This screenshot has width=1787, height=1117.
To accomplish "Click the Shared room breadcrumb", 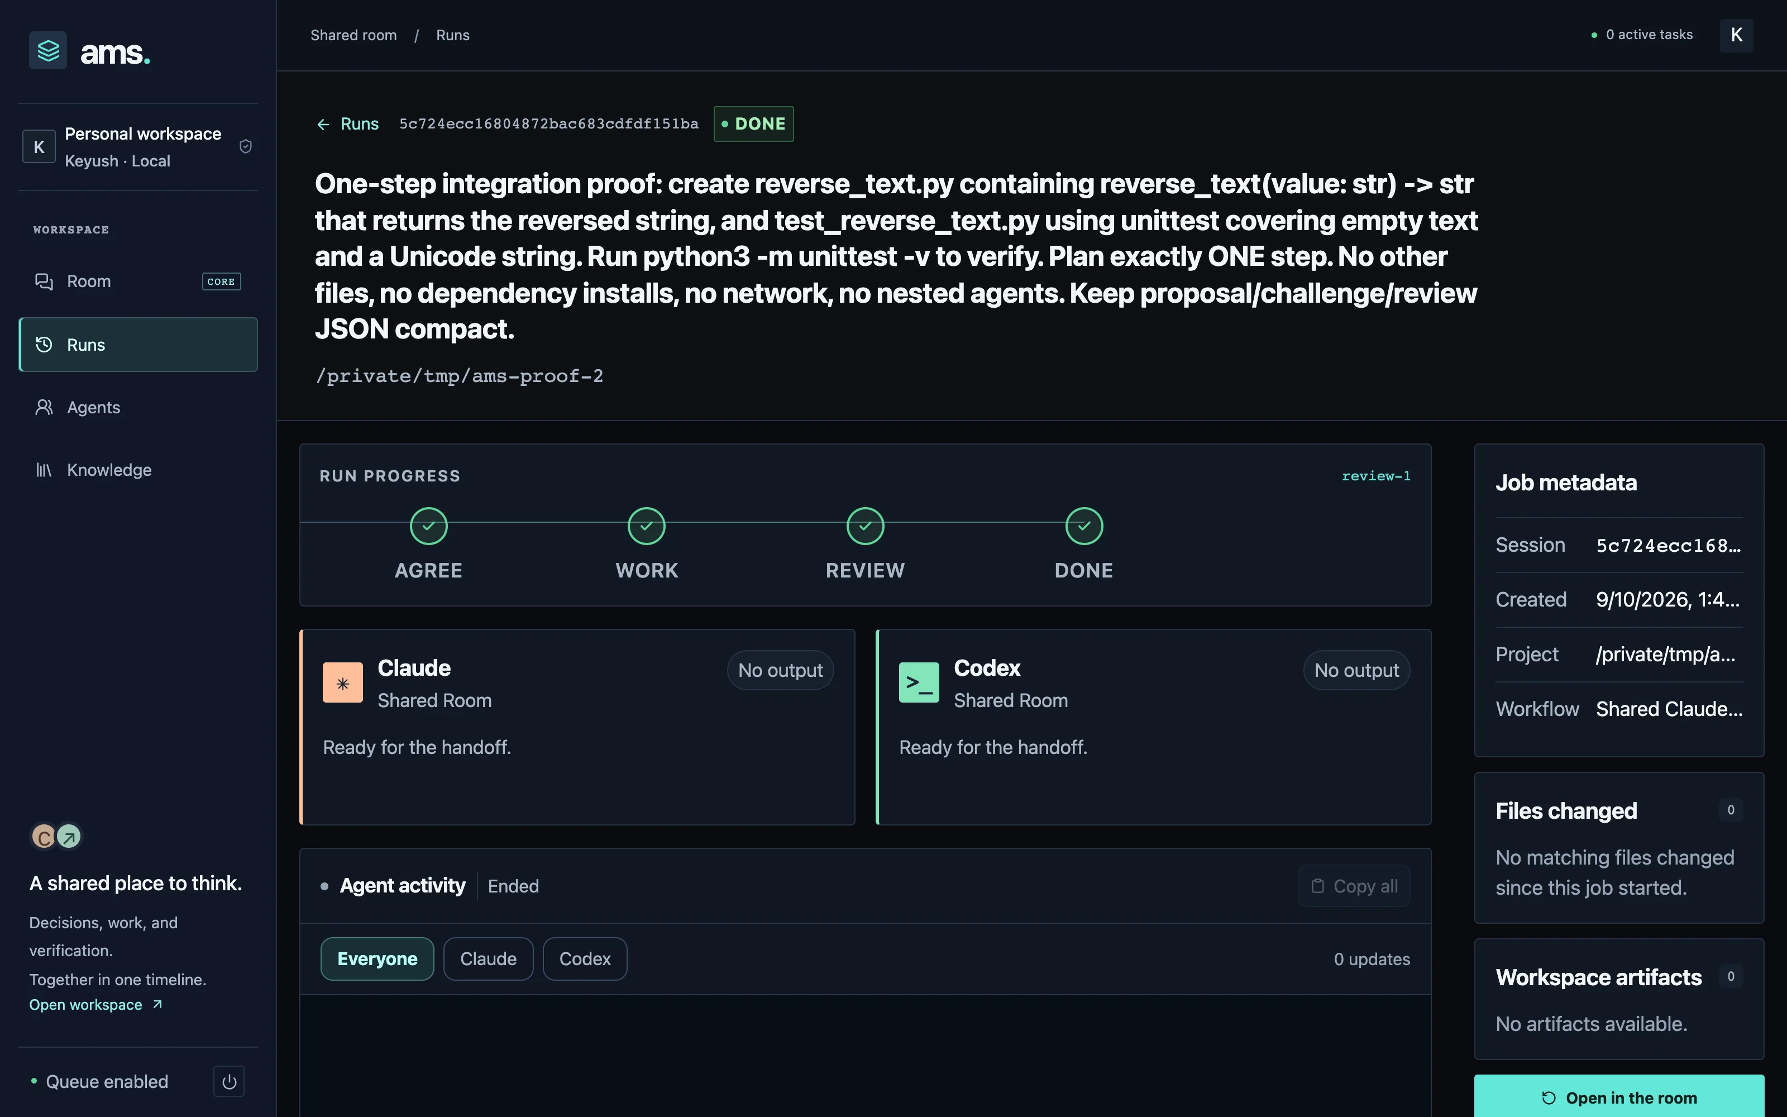I will pos(353,35).
